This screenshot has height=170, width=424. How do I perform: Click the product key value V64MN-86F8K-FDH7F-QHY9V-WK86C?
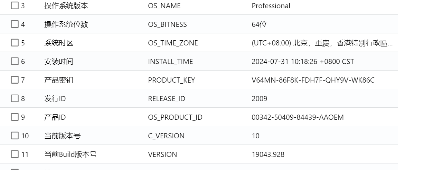pyautogui.click(x=313, y=80)
